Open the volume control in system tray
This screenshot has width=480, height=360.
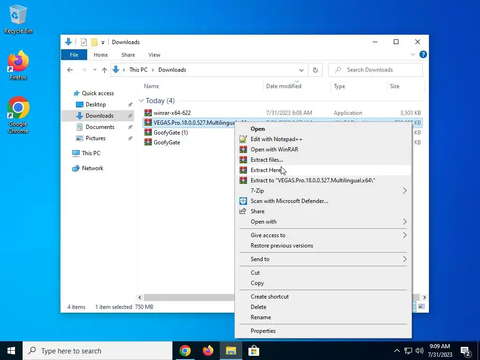pyautogui.click(x=420, y=351)
